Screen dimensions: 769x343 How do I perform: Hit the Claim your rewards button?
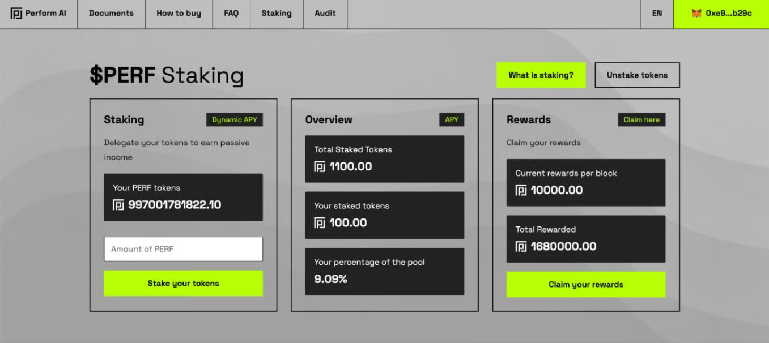click(585, 284)
